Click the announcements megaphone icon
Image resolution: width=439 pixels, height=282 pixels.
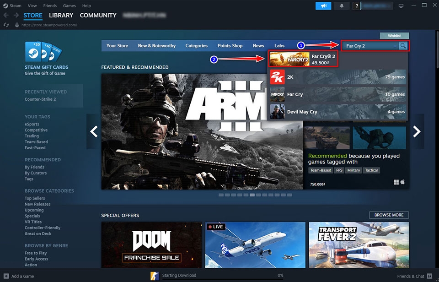click(x=323, y=6)
